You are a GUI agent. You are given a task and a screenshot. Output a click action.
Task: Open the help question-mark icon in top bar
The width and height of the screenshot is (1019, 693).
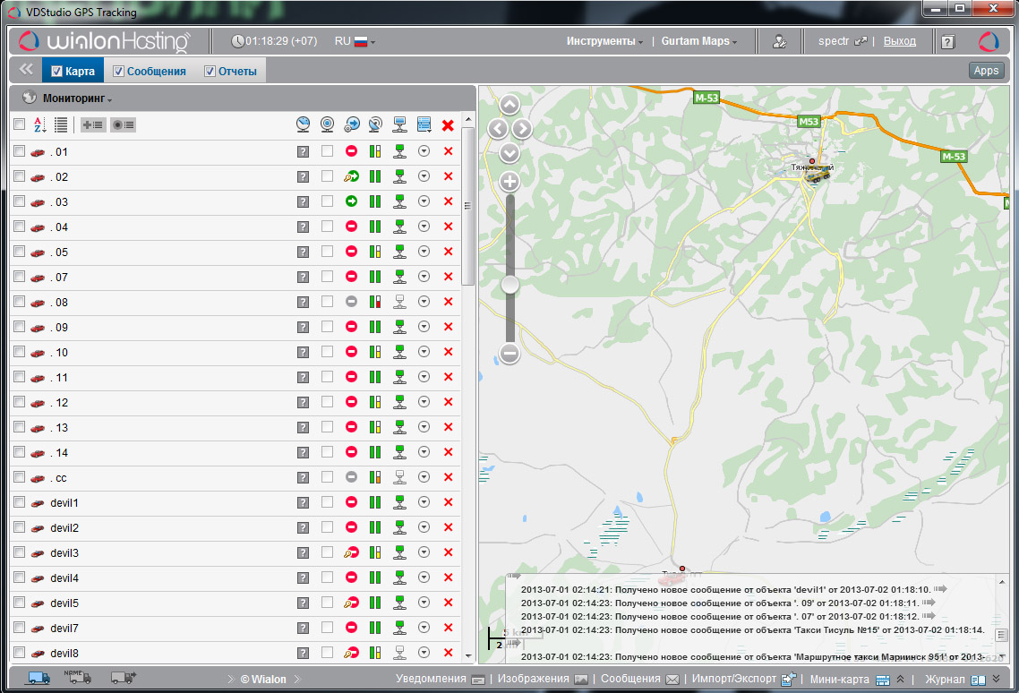pos(948,41)
